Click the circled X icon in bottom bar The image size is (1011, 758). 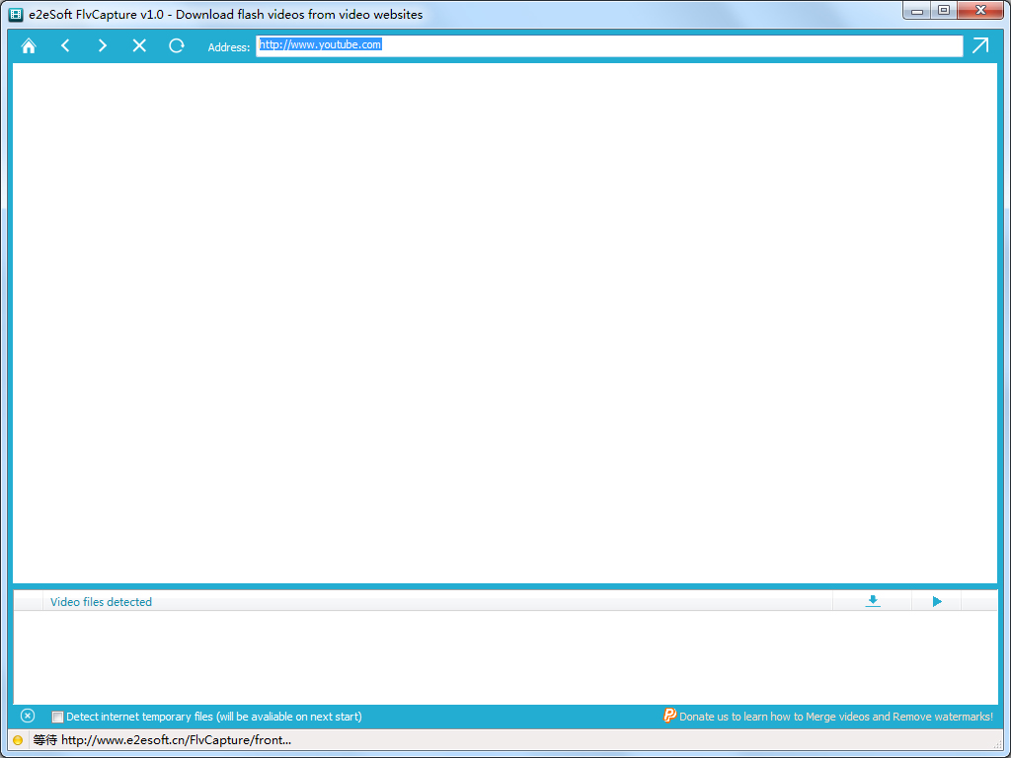point(28,717)
